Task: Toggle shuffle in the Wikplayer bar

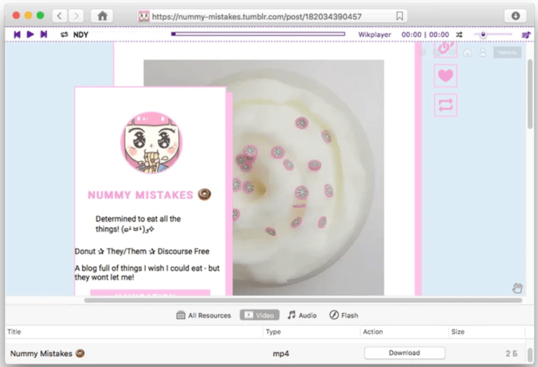Action: point(459,35)
